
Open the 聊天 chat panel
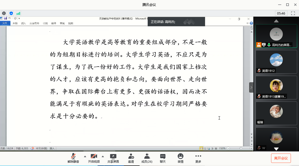[x=163, y=158]
